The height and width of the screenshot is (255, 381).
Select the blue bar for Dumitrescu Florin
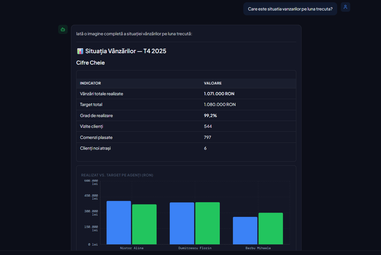click(x=182, y=222)
